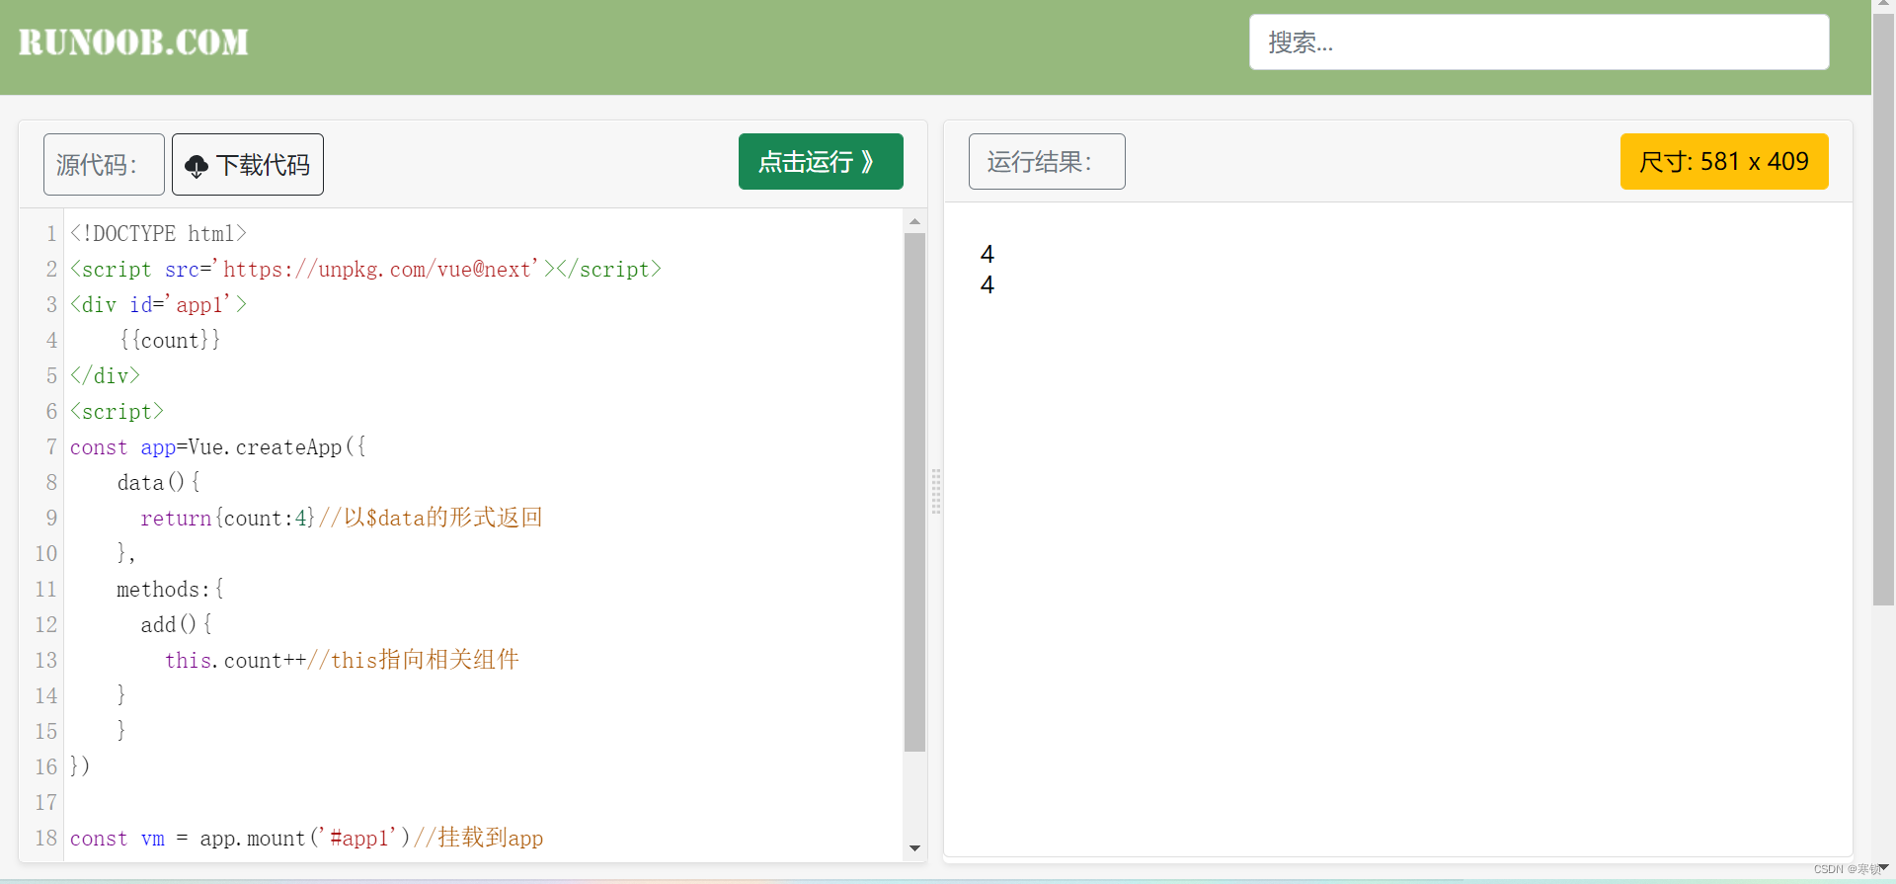This screenshot has width=1896, height=884.
Task: Click the </div> closing tag line
Action: pos(105,376)
